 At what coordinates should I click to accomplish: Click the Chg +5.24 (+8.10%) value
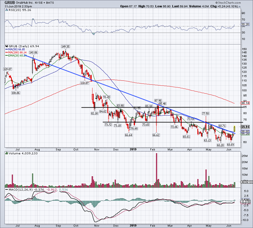224,6
